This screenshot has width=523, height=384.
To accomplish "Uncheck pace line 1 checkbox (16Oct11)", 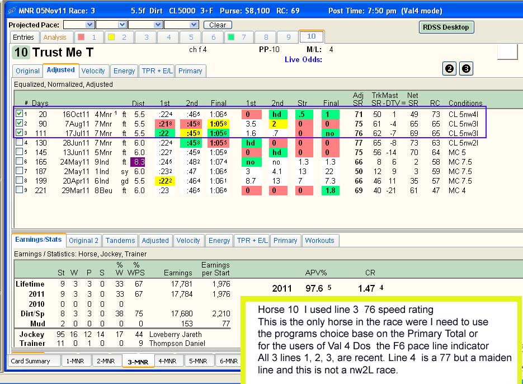I will coord(20,113).
